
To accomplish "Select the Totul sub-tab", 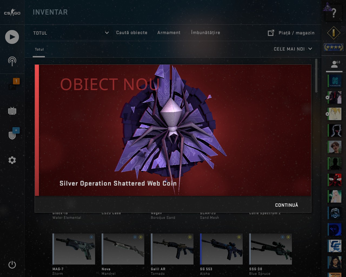I will [39, 49].
